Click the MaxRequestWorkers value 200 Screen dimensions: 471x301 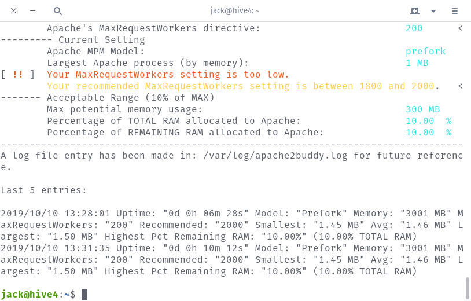pos(414,28)
